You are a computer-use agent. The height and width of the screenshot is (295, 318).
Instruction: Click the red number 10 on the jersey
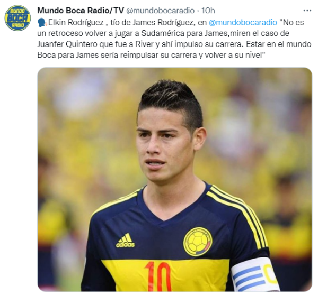click(x=157, y=276)
